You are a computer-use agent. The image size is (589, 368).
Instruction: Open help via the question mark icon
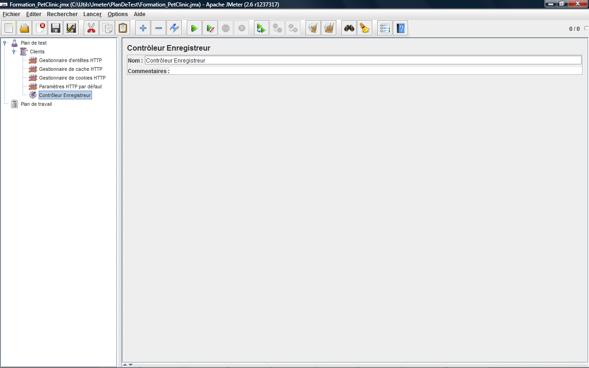coord(401,29)
